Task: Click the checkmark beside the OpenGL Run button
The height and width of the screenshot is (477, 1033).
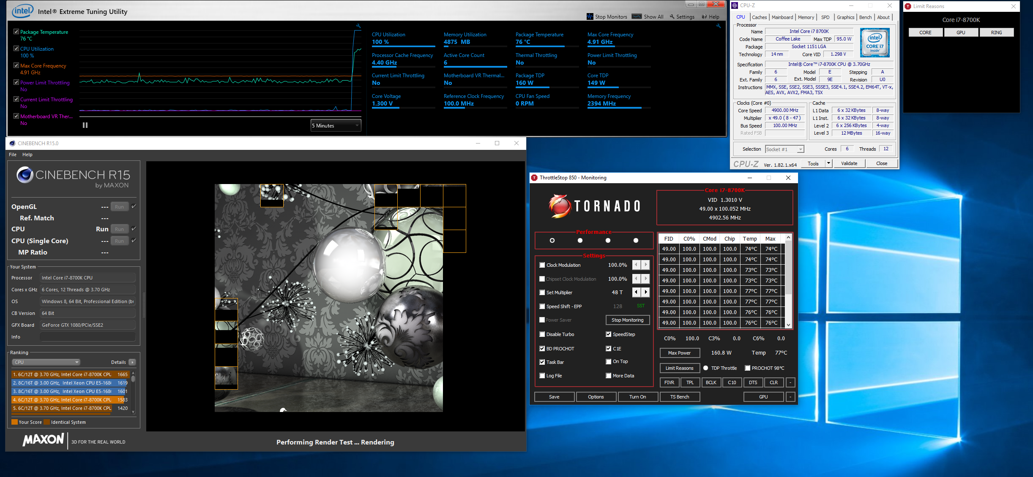Action: point(134,206)
